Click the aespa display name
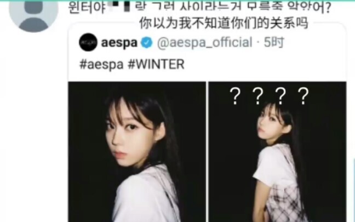The height and width of the screenshot is (222, 355). [119, 43]
